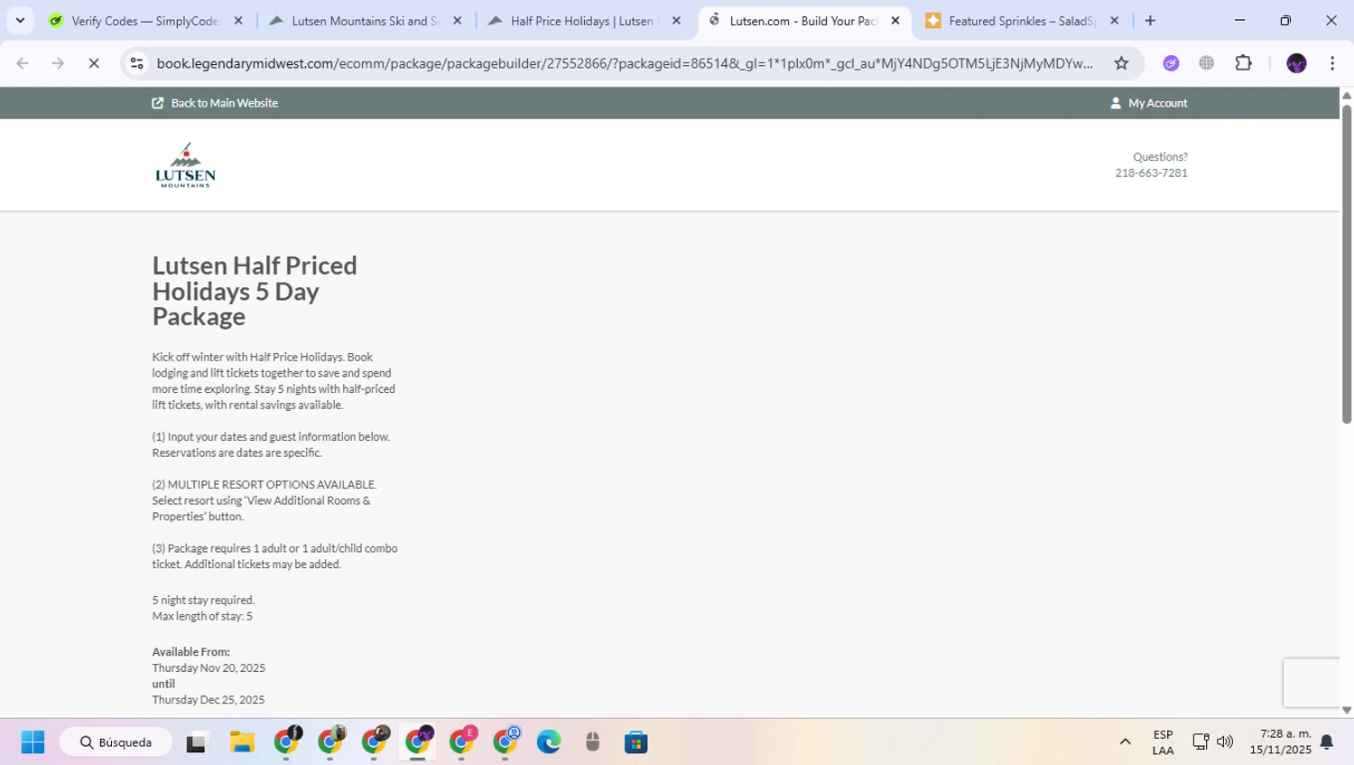The height and width of the screenshot is (765, 1354).
Task: Click the 'Available From:' label
Action: coord(190,652)
